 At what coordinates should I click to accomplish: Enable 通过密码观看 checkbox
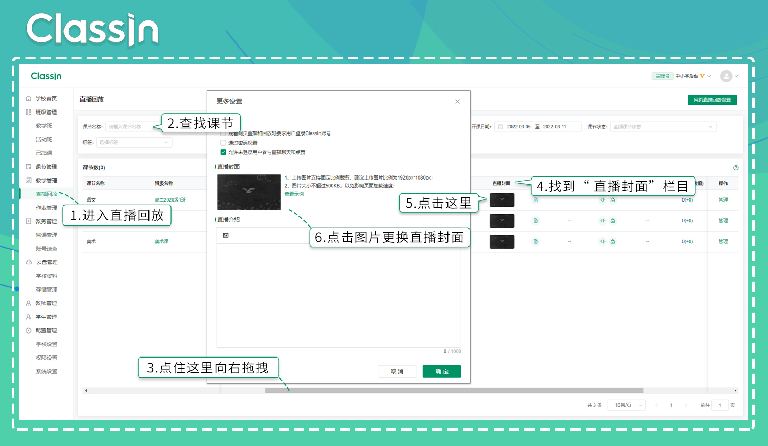pos(223,143)
